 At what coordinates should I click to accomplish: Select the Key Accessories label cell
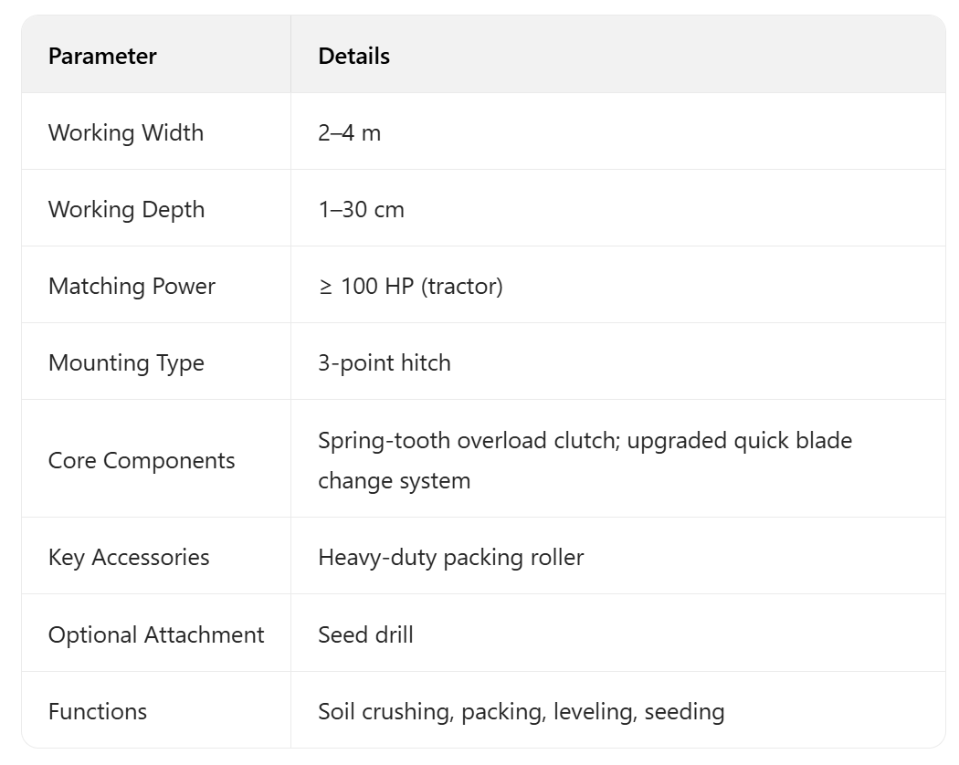[x=129, y=557]
